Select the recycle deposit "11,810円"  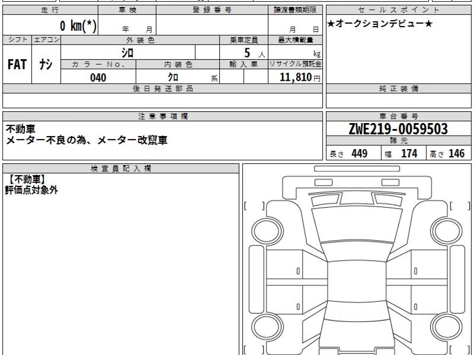pos(300,77)
